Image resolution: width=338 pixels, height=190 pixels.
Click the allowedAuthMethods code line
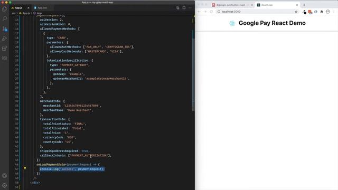92,47
